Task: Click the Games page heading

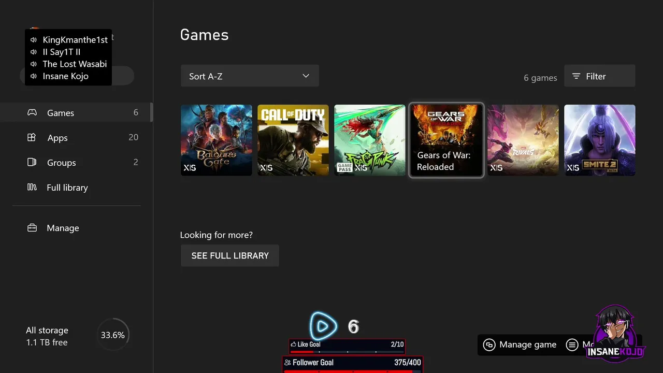Action: coord(204,35)
